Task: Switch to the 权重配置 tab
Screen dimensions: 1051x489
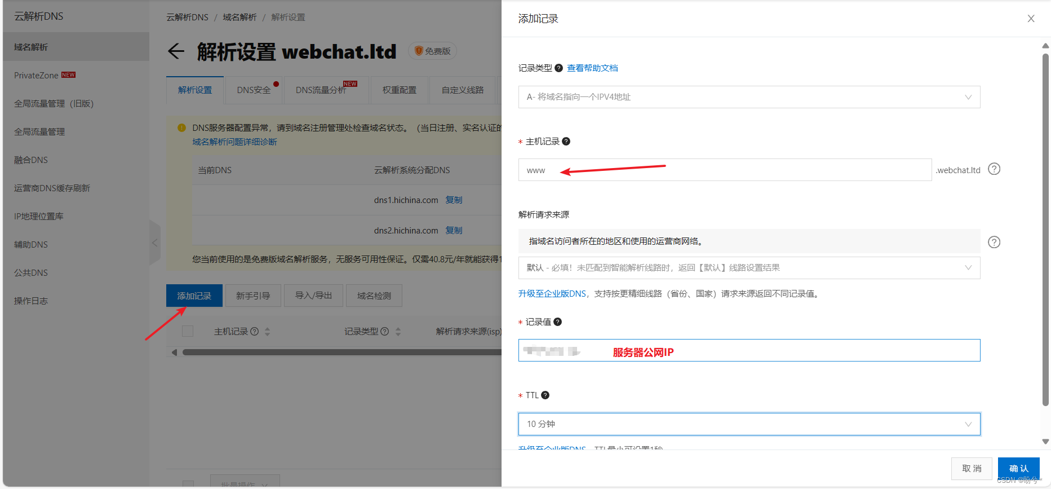Action: (399, 90)
